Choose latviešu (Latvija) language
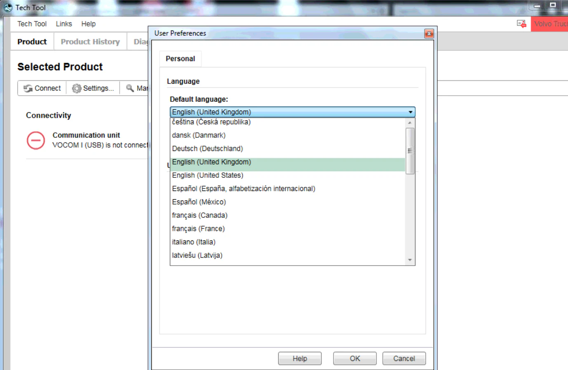Image resolution: width=568 pixels, height=370 pixels. pos(288,255)
